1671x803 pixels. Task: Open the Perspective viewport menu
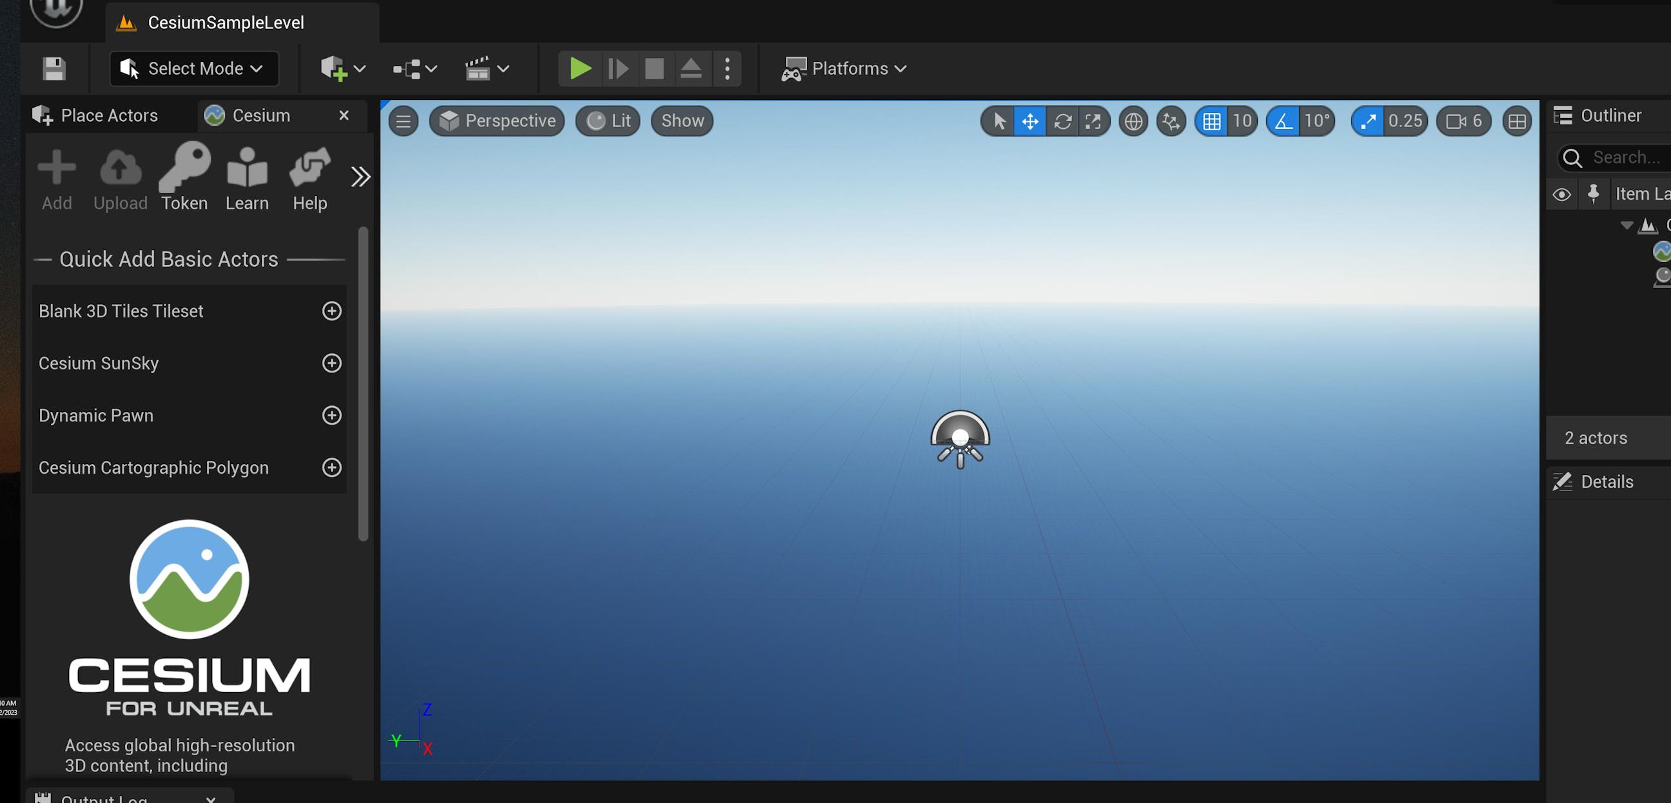497,121
